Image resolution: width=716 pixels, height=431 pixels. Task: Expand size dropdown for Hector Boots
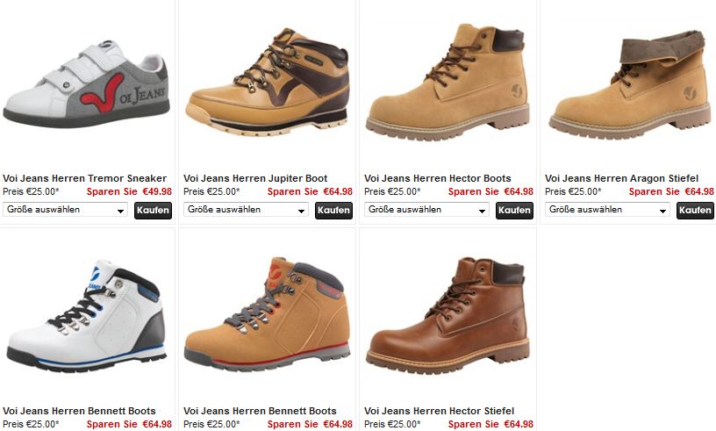coord(426,210)
